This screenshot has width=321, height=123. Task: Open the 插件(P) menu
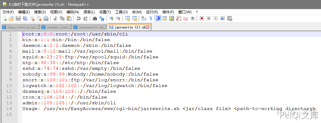(x=168, y=12)
